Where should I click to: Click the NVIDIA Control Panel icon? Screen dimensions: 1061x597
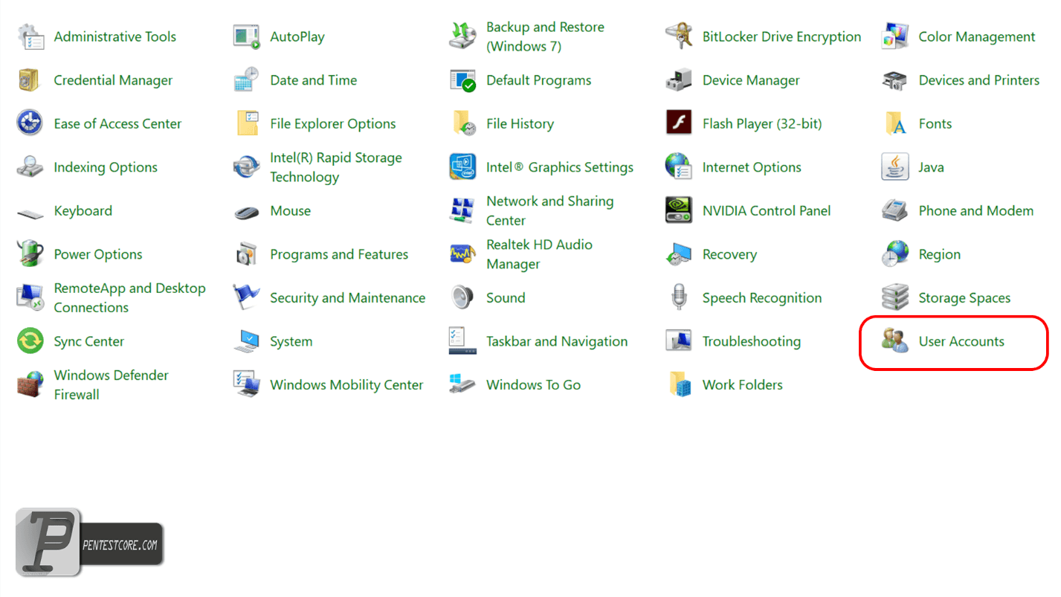(679, 210)
